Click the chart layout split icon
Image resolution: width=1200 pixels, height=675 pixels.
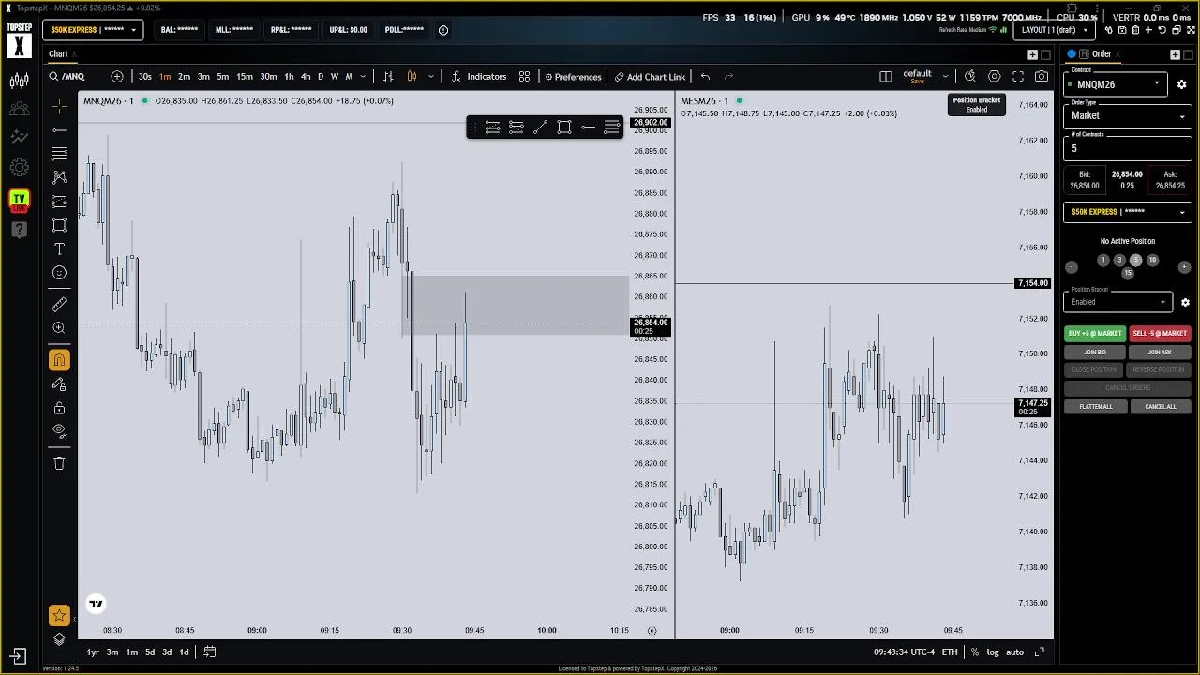click(x=886, y=77)
